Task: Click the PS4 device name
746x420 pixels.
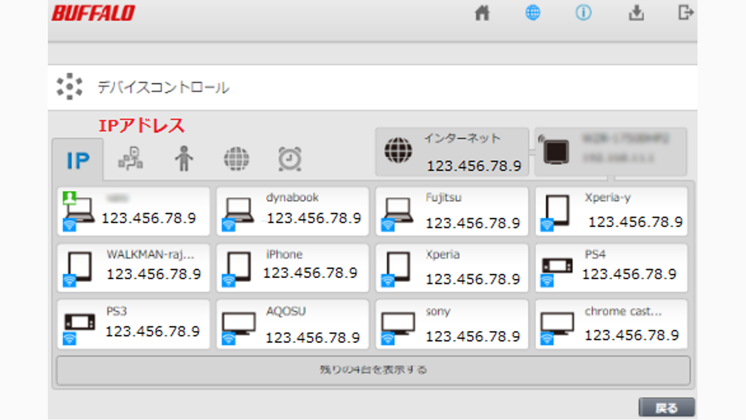Action: (595, 254)
